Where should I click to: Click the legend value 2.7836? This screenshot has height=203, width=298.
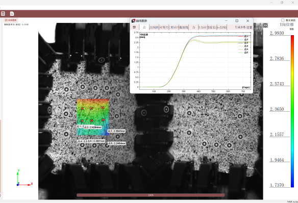tap(277, 59)
